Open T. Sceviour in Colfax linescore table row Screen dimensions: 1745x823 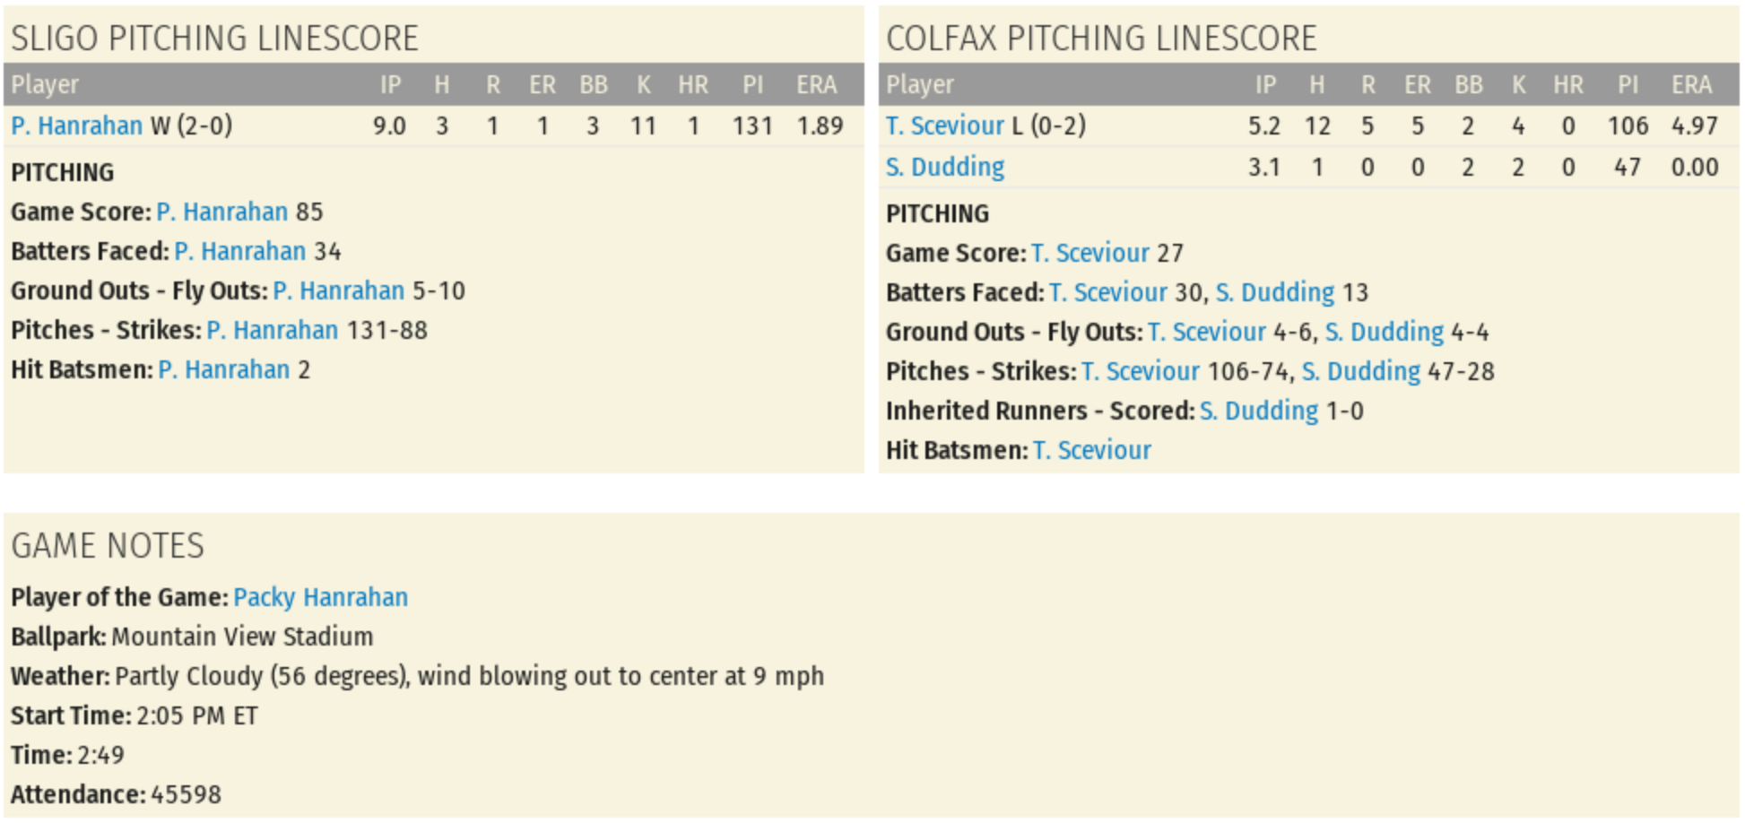tap(944, 126)
